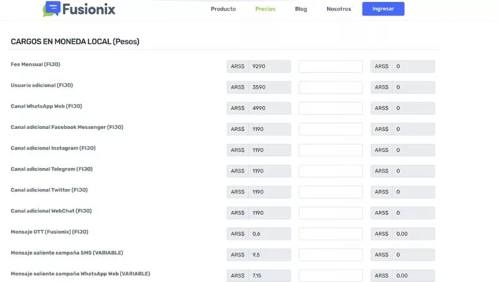Viewport: 498px width, 282px height.
Task: Click the Fee Mensual quantity input field
Action: (x=331, y=67)
